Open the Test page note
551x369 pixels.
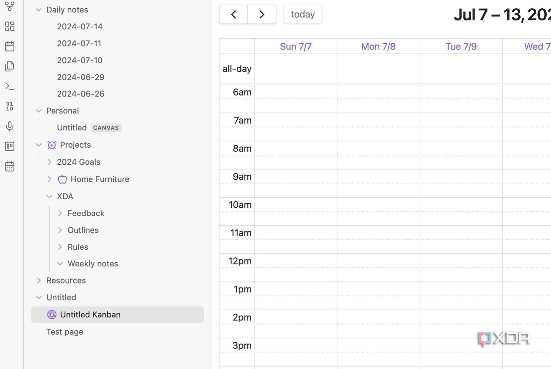tap(65, 332)
